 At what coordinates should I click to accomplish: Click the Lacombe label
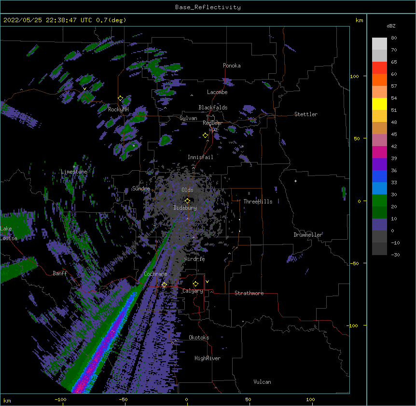pyautogui.click(x=217, y=92)
